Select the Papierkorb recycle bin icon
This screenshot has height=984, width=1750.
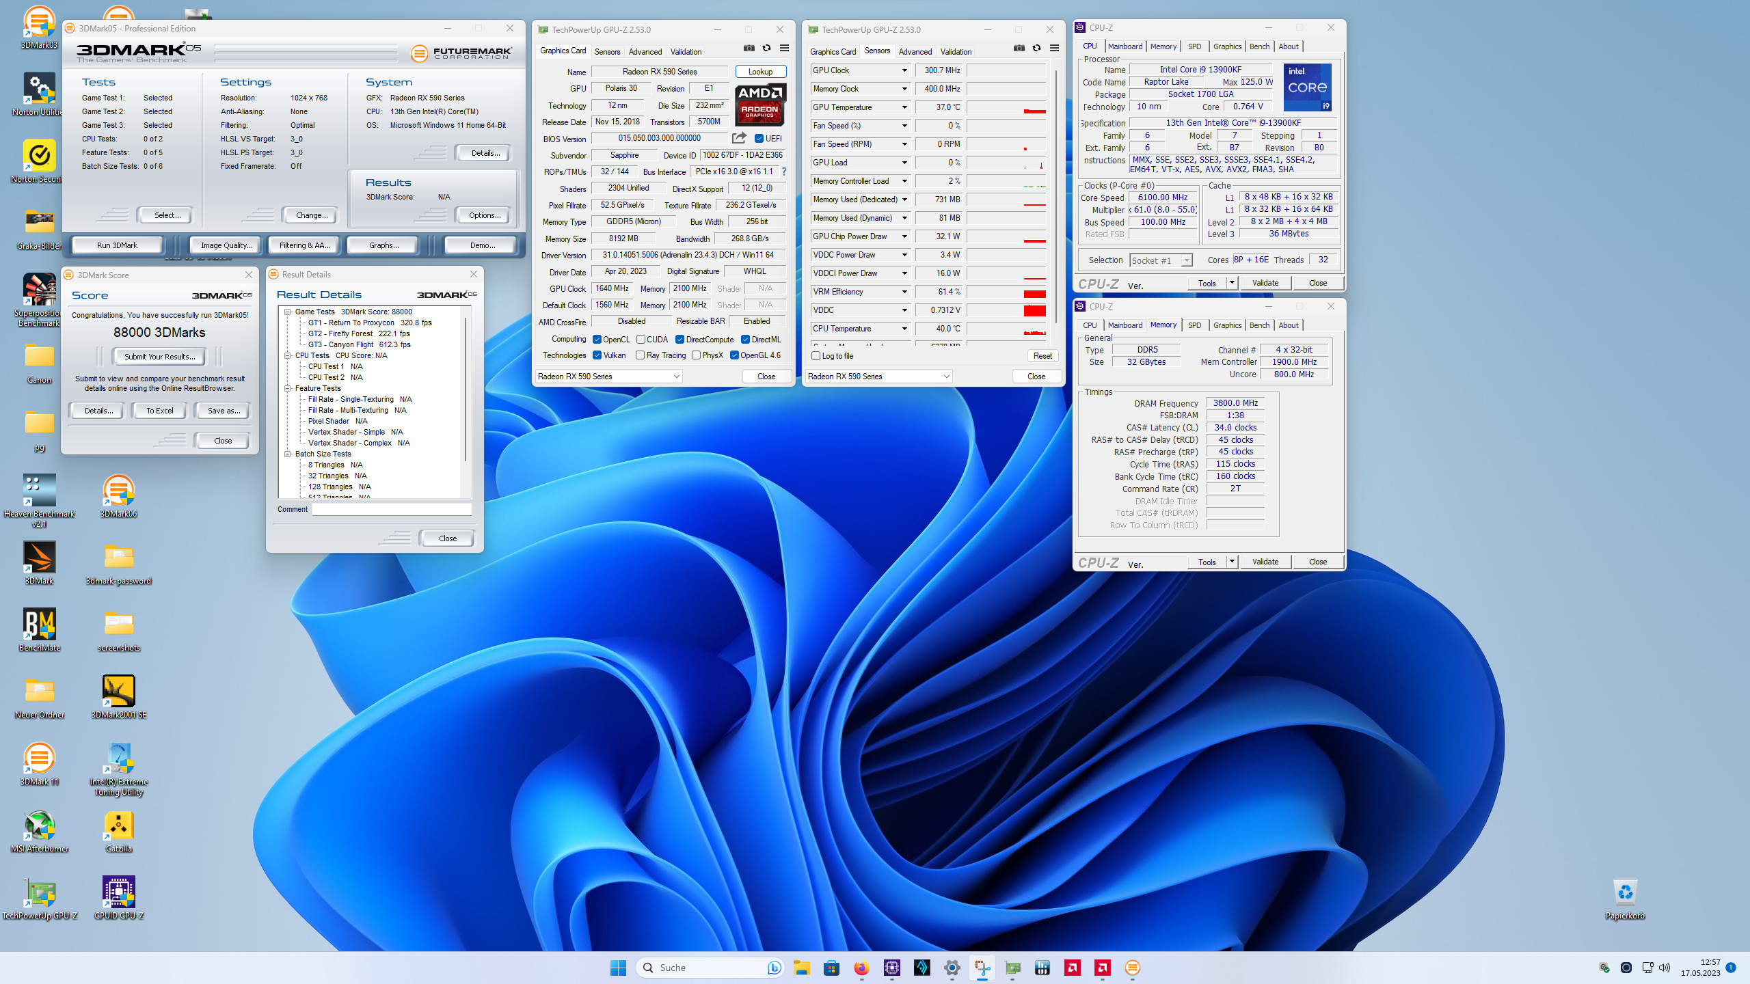point(1624,897)
